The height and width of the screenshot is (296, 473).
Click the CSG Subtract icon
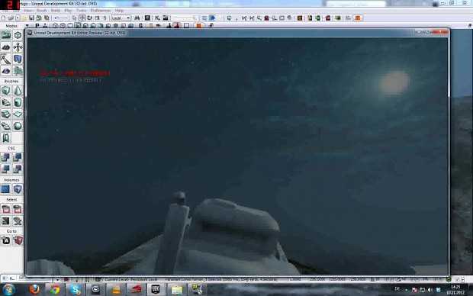pos(18,157)
